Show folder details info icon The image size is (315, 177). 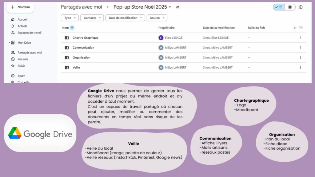[x=301, y=7]
